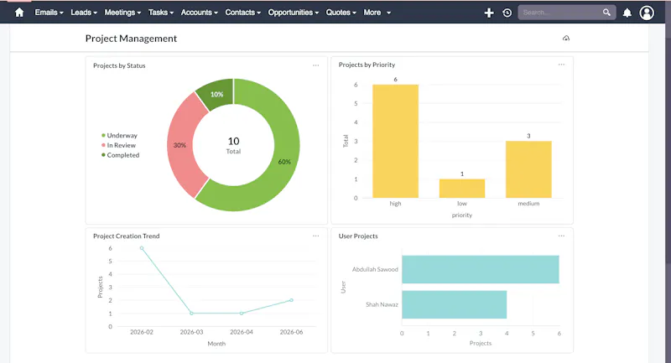
Task: Click the Projects by Priority title
Action: pos(367,65)
